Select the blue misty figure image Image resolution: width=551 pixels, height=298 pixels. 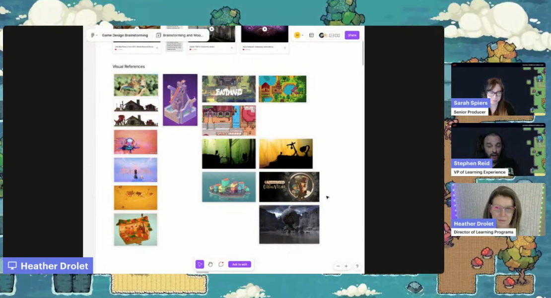coord(136,170)
